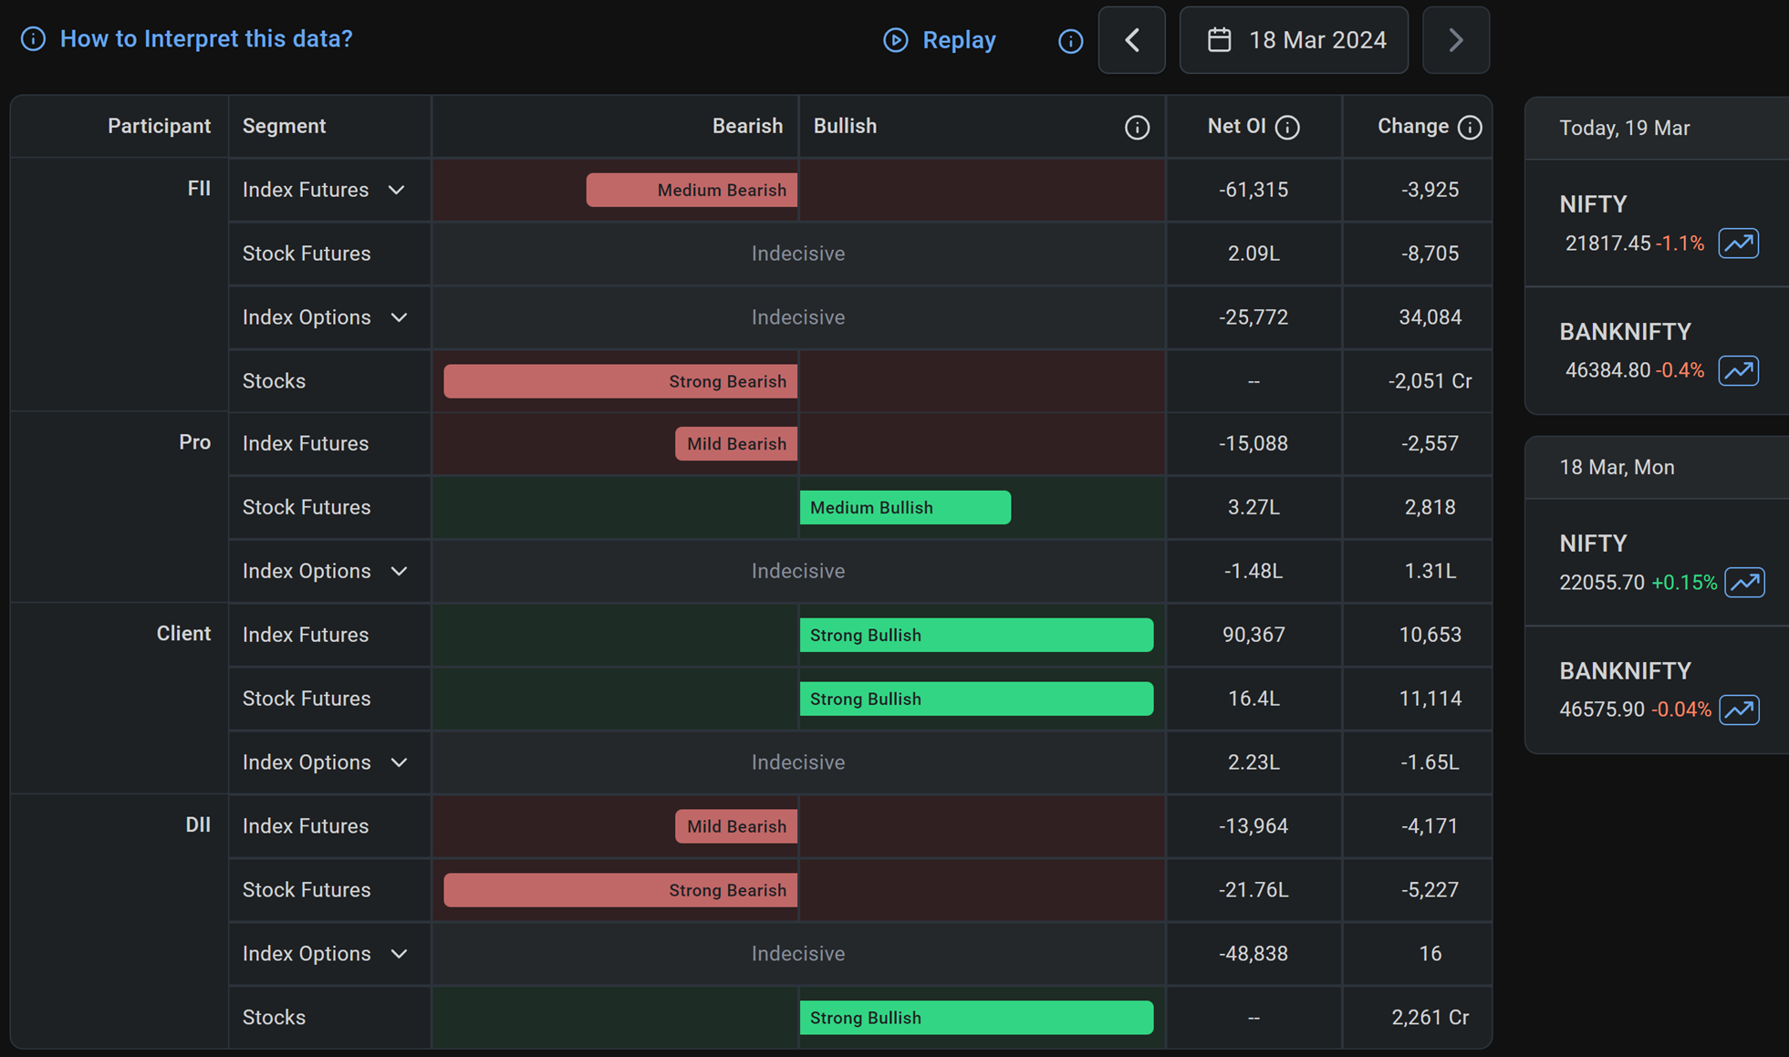The image size is (1789, 1057).
Task: Expand Pro Index Options row
Action: pos(399,571)
